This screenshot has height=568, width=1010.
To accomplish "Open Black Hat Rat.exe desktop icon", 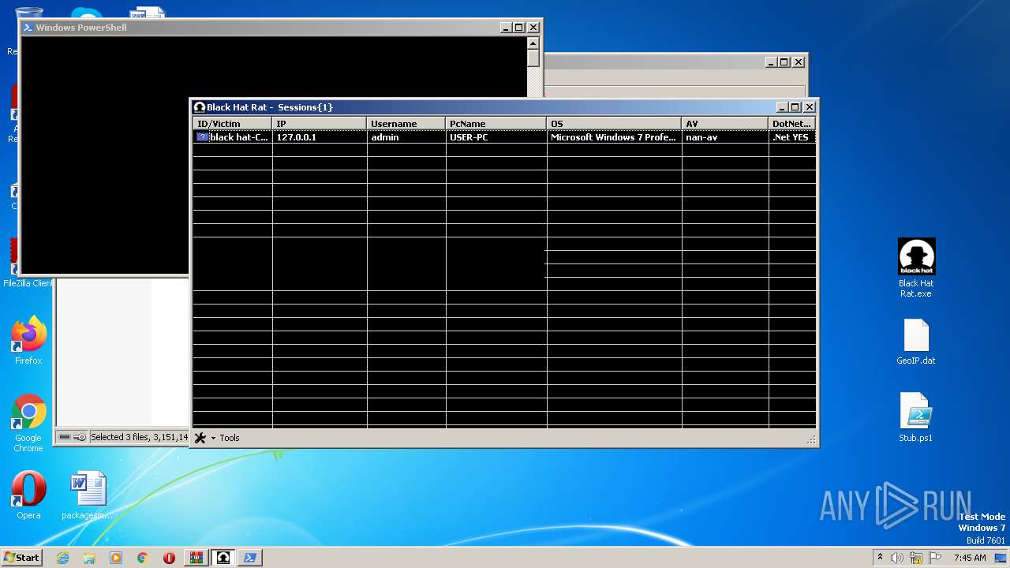I will pyautogui.click(x=916, y=268).
